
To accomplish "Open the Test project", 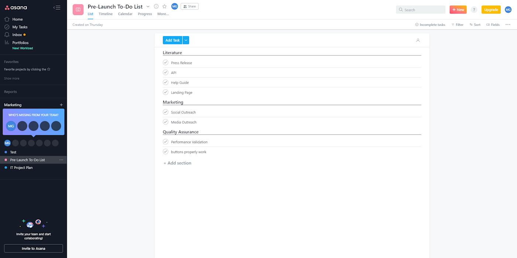I will tap(13, 152).
